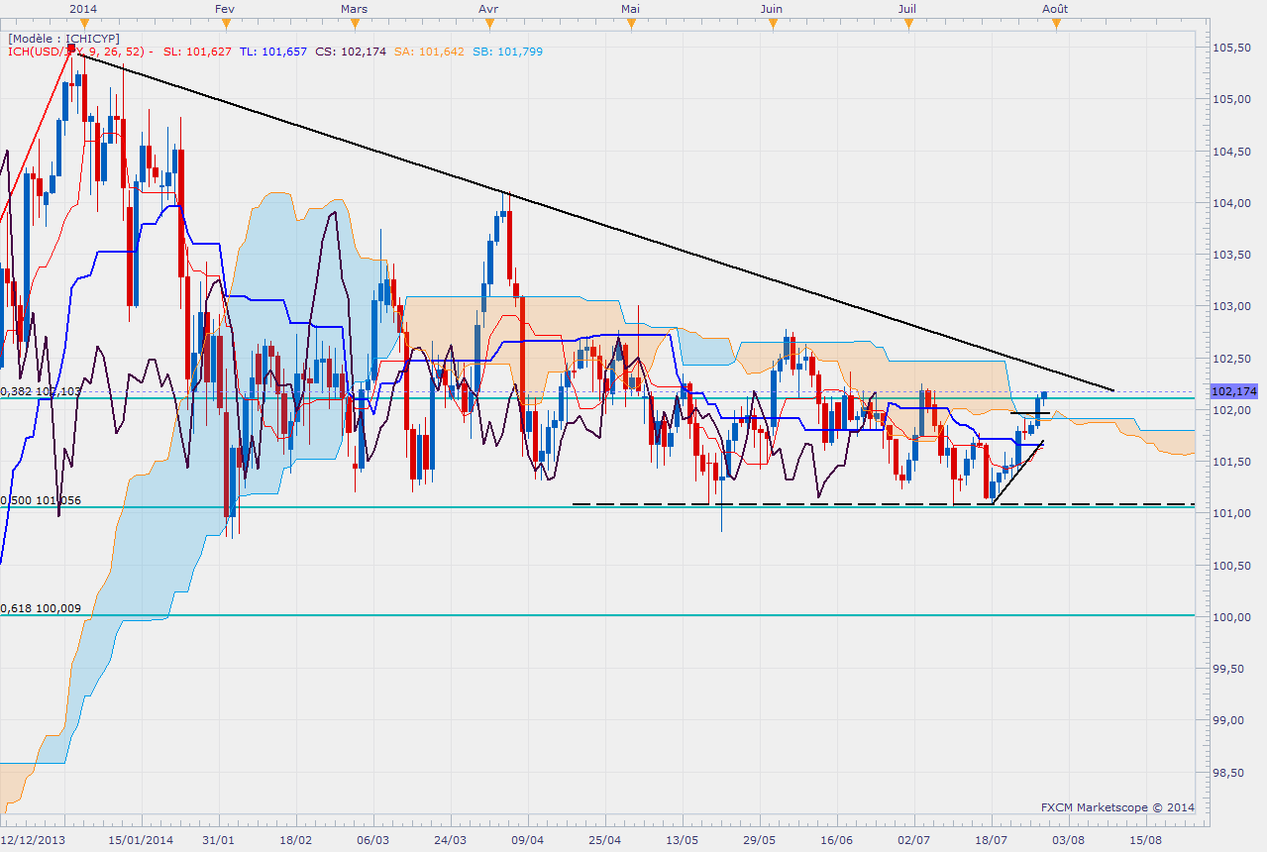This screenshot has width=1267, height=852.
Task: Select the Août month marker on the time axis
Action: 1055,9
